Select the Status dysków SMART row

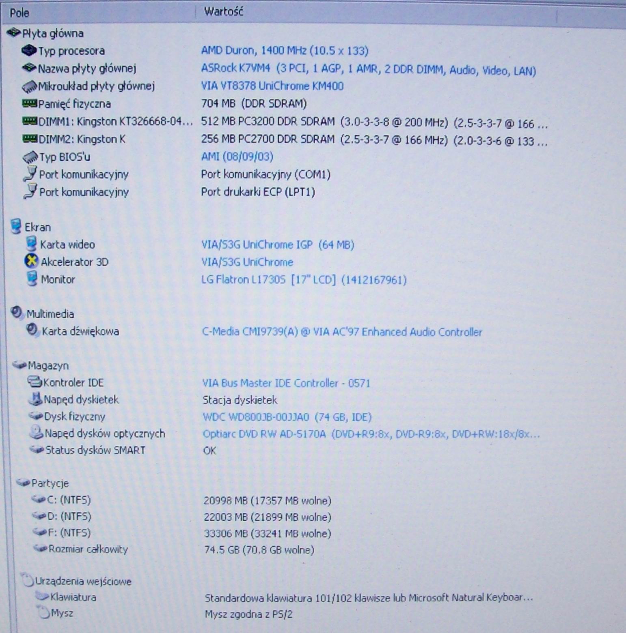[95, 450]
